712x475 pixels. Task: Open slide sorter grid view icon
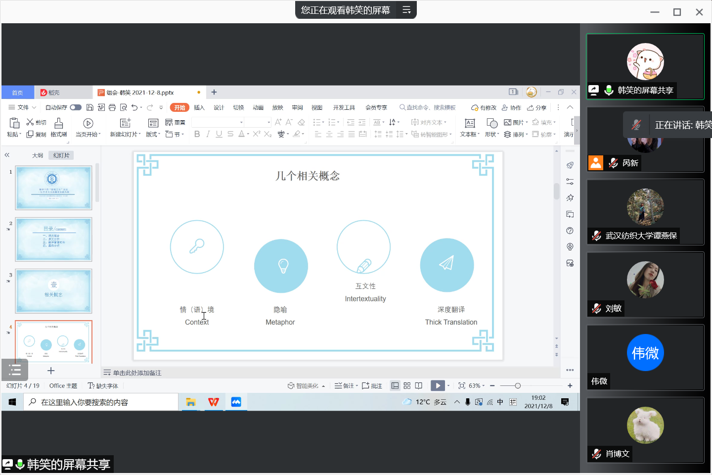407,385
